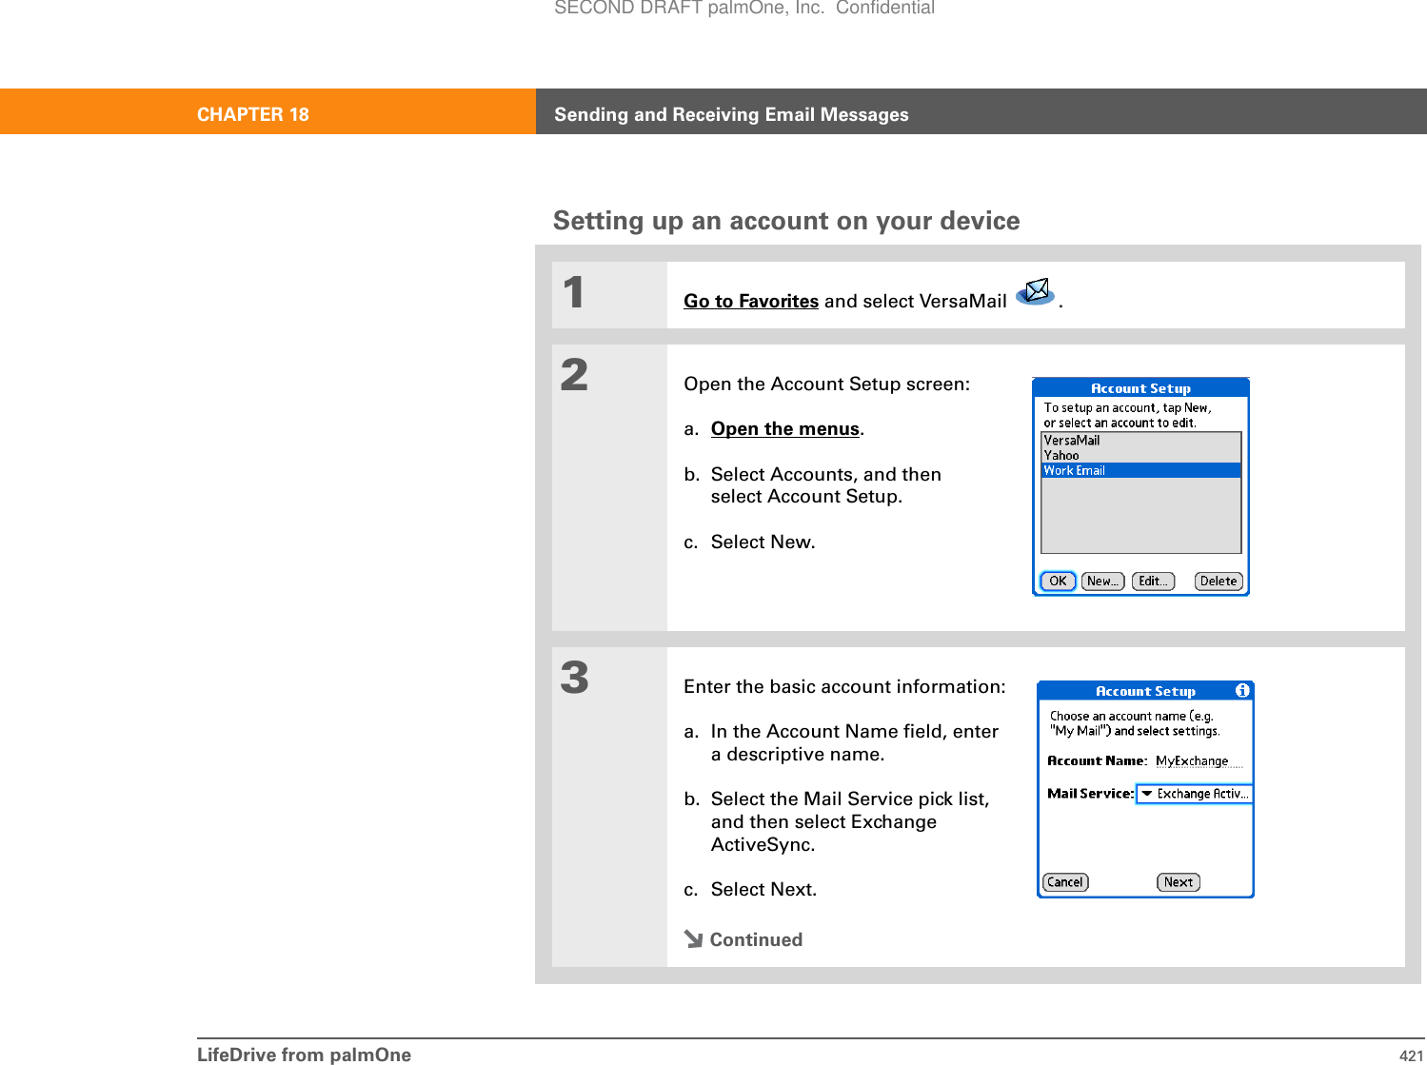Open the Go to Favorites link
This screenshot has height=1065, width=1427.
[x=751, y=301]
